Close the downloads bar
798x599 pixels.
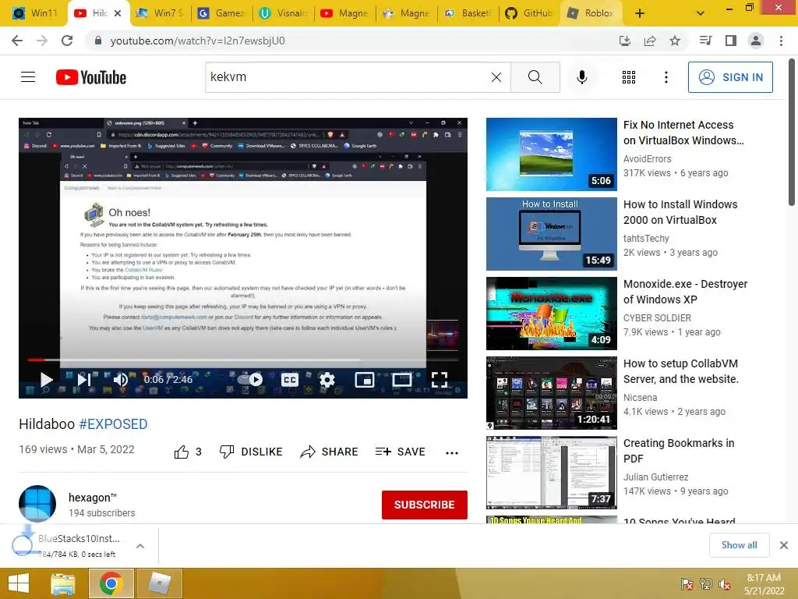784,545
